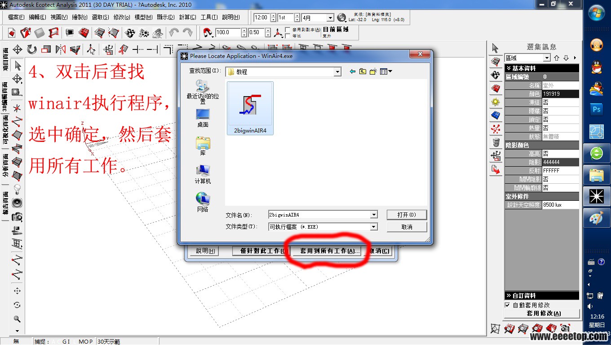Click the trash bin panel icon
Viewport: 611px width, 345px height.
pyautogui.click(x=496, y=143)
